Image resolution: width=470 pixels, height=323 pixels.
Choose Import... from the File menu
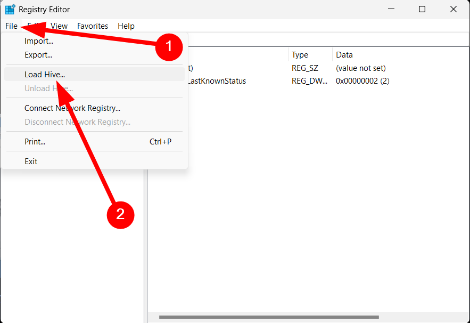[x=94, y=41]
